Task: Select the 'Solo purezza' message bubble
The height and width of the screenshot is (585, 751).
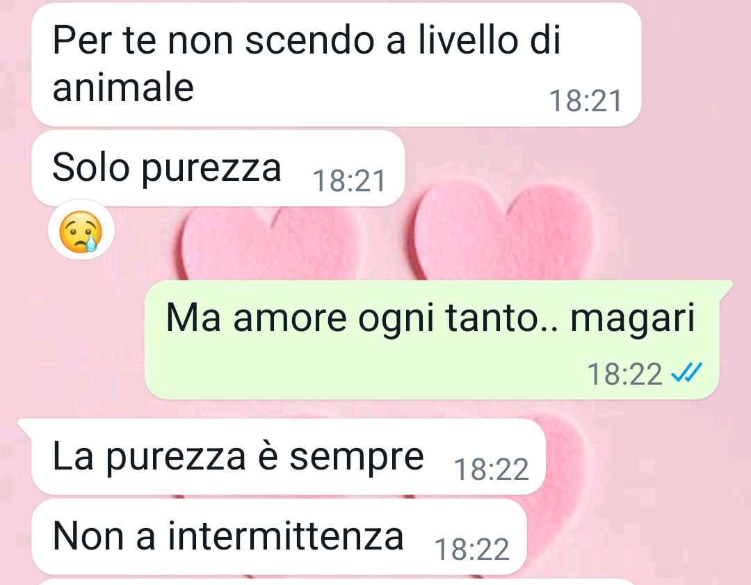Action: (218, 168)
